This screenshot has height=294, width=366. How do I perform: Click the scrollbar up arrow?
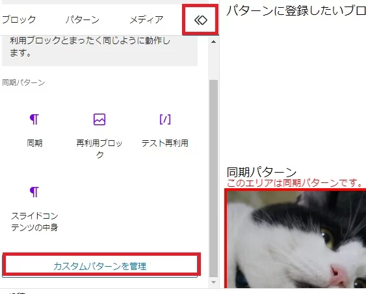click(x=213, y=42)
